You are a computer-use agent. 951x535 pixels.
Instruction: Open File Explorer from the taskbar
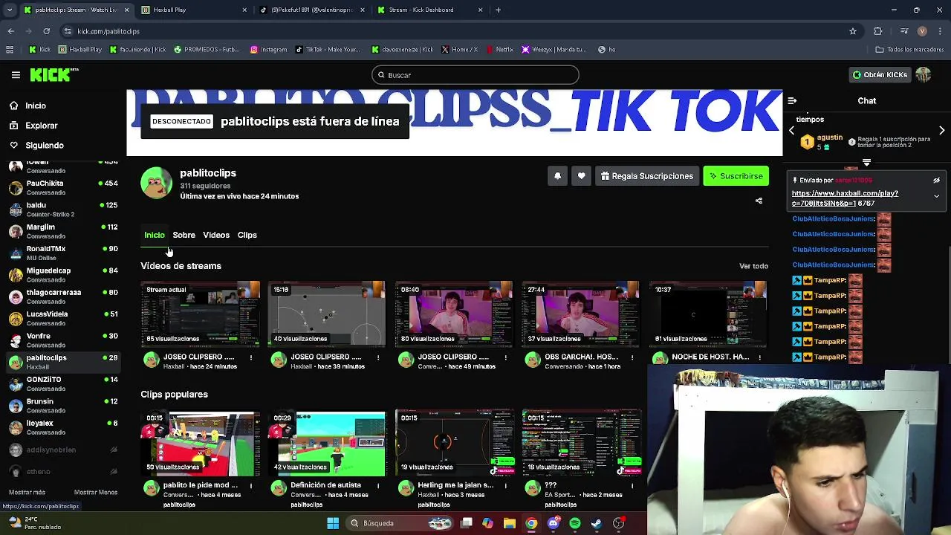509,523
